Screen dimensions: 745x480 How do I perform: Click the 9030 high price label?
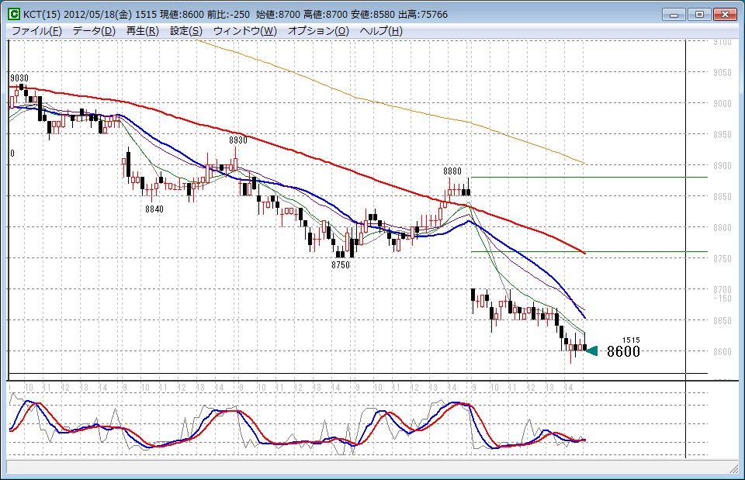coord(19,78)
